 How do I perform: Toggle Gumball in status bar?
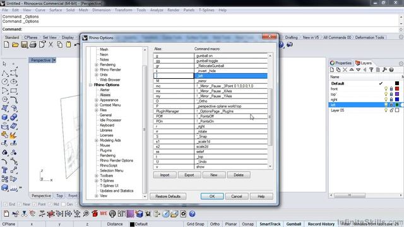coord(294,224)
